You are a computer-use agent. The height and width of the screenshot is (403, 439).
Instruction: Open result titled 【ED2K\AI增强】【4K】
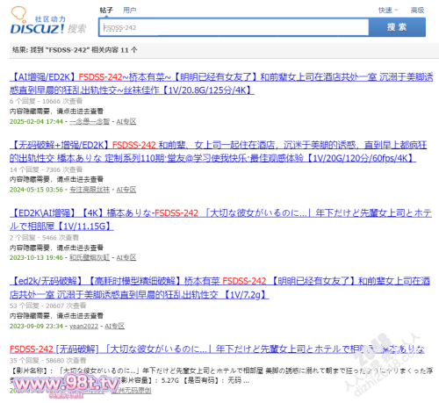pyautogui.click(x=220, y=219)
